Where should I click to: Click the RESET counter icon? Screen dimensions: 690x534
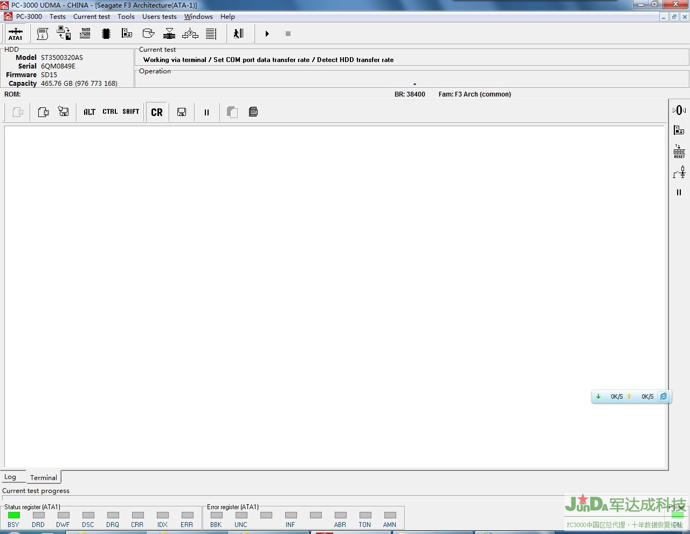click(679, 151)
